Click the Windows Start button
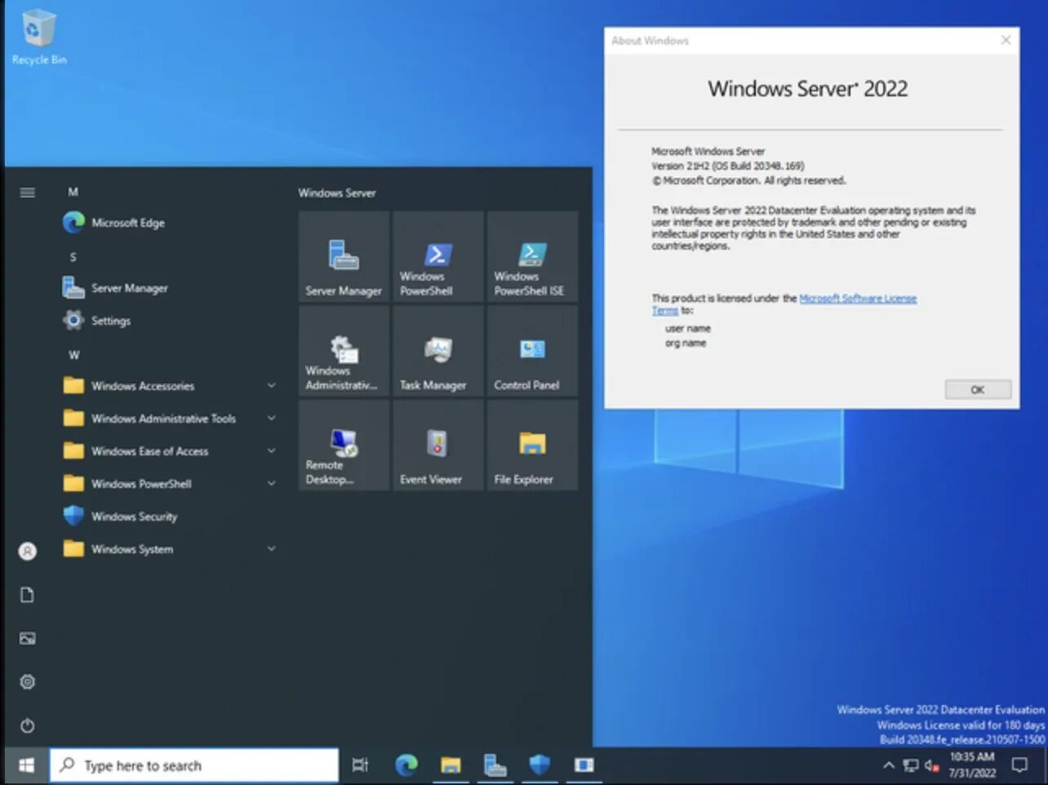 click(x=26, y=765)
